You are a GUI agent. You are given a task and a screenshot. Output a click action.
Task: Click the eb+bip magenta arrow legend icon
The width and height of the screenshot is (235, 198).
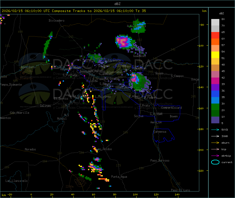215,156
